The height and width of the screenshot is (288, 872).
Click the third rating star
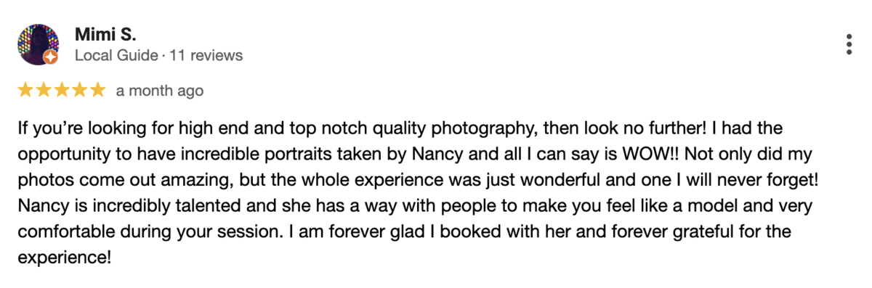62,91
